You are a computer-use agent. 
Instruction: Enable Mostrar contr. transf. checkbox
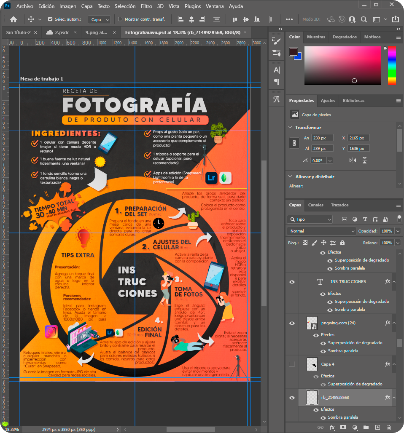pyautogui.click(x=120, y=19)
